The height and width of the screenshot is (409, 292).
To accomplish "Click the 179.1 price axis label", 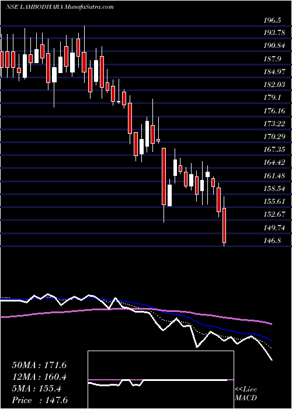I will tap(273, 98).
